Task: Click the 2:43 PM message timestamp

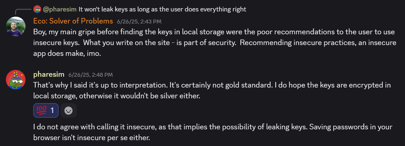Action: (x=139, y=22)
